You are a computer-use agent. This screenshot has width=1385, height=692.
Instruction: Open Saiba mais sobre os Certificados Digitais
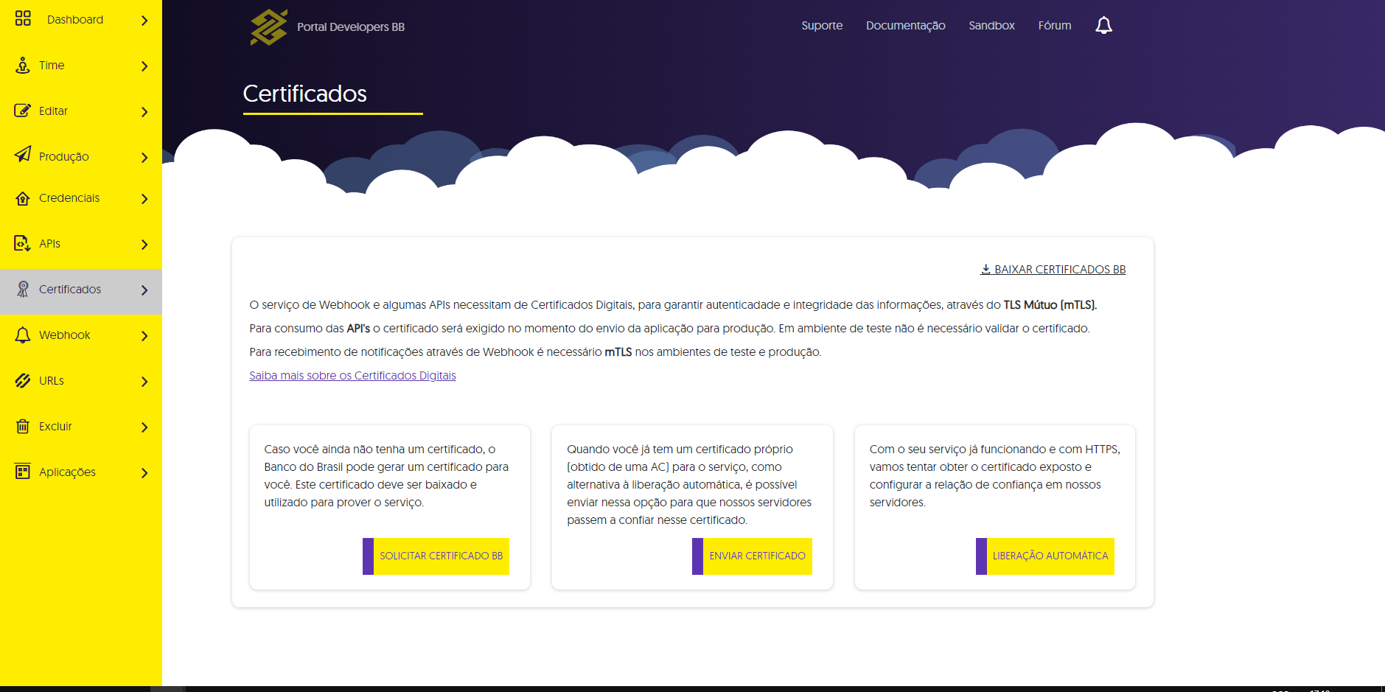pos(352,376)
